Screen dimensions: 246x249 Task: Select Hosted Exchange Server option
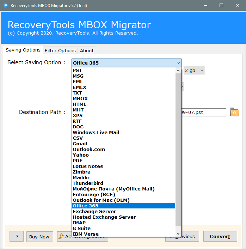pos(123,217)
